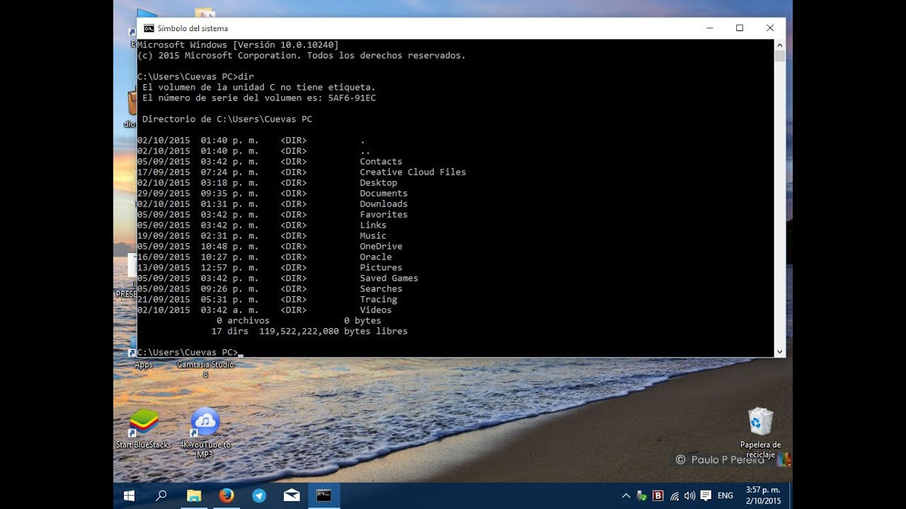Open Telegram from the taskbar
This screenshot has width=906, height=509.
(x=259, y=496)
